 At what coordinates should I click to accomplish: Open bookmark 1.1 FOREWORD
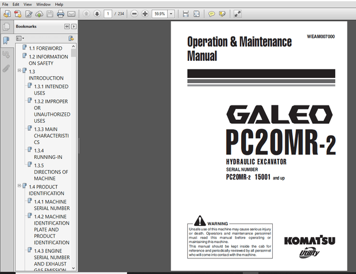click(x=45, y=48)
